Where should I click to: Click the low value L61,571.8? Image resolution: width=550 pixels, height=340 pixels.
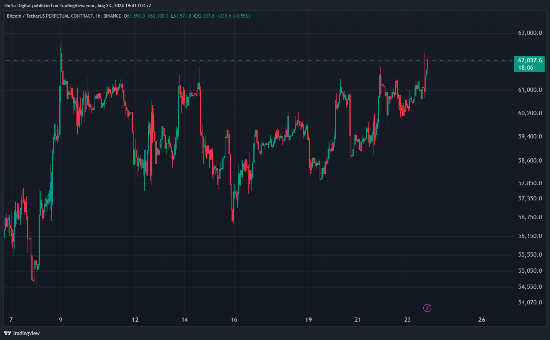(181, 16)
